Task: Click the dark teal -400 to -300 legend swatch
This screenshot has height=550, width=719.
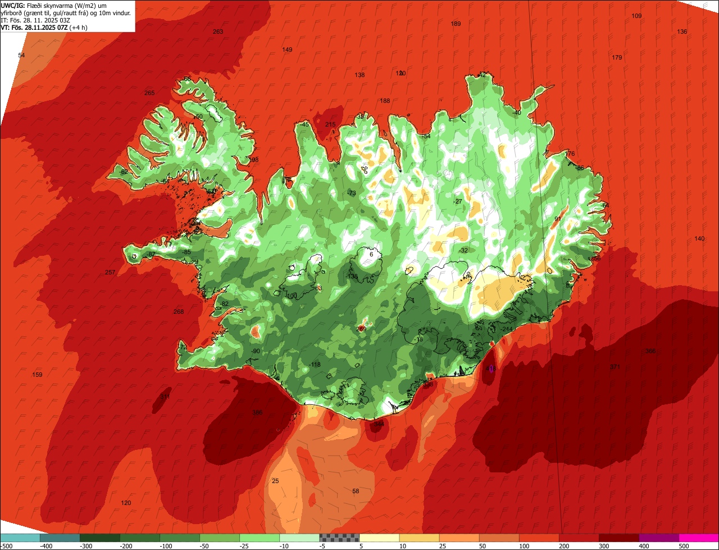Action: pos(60,538)
